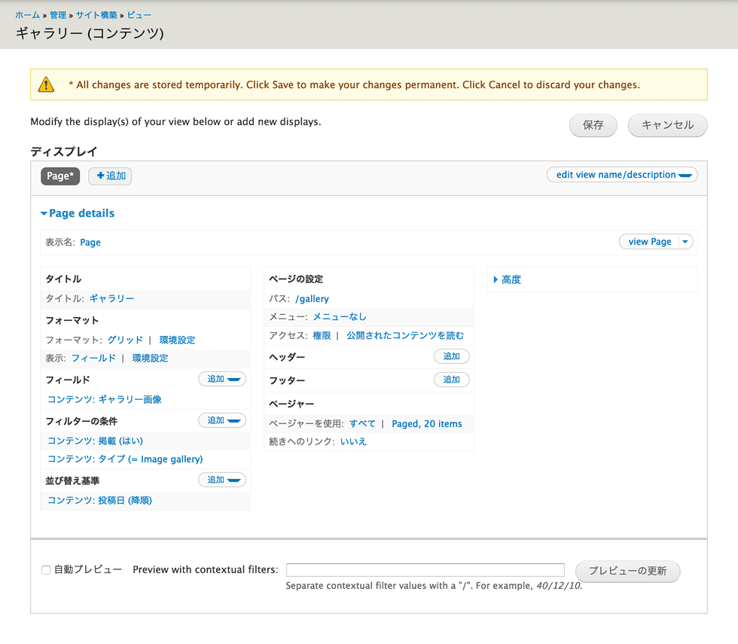Change access 権限 link
This screenshot has height=644, width=738.
click(322, 336)
